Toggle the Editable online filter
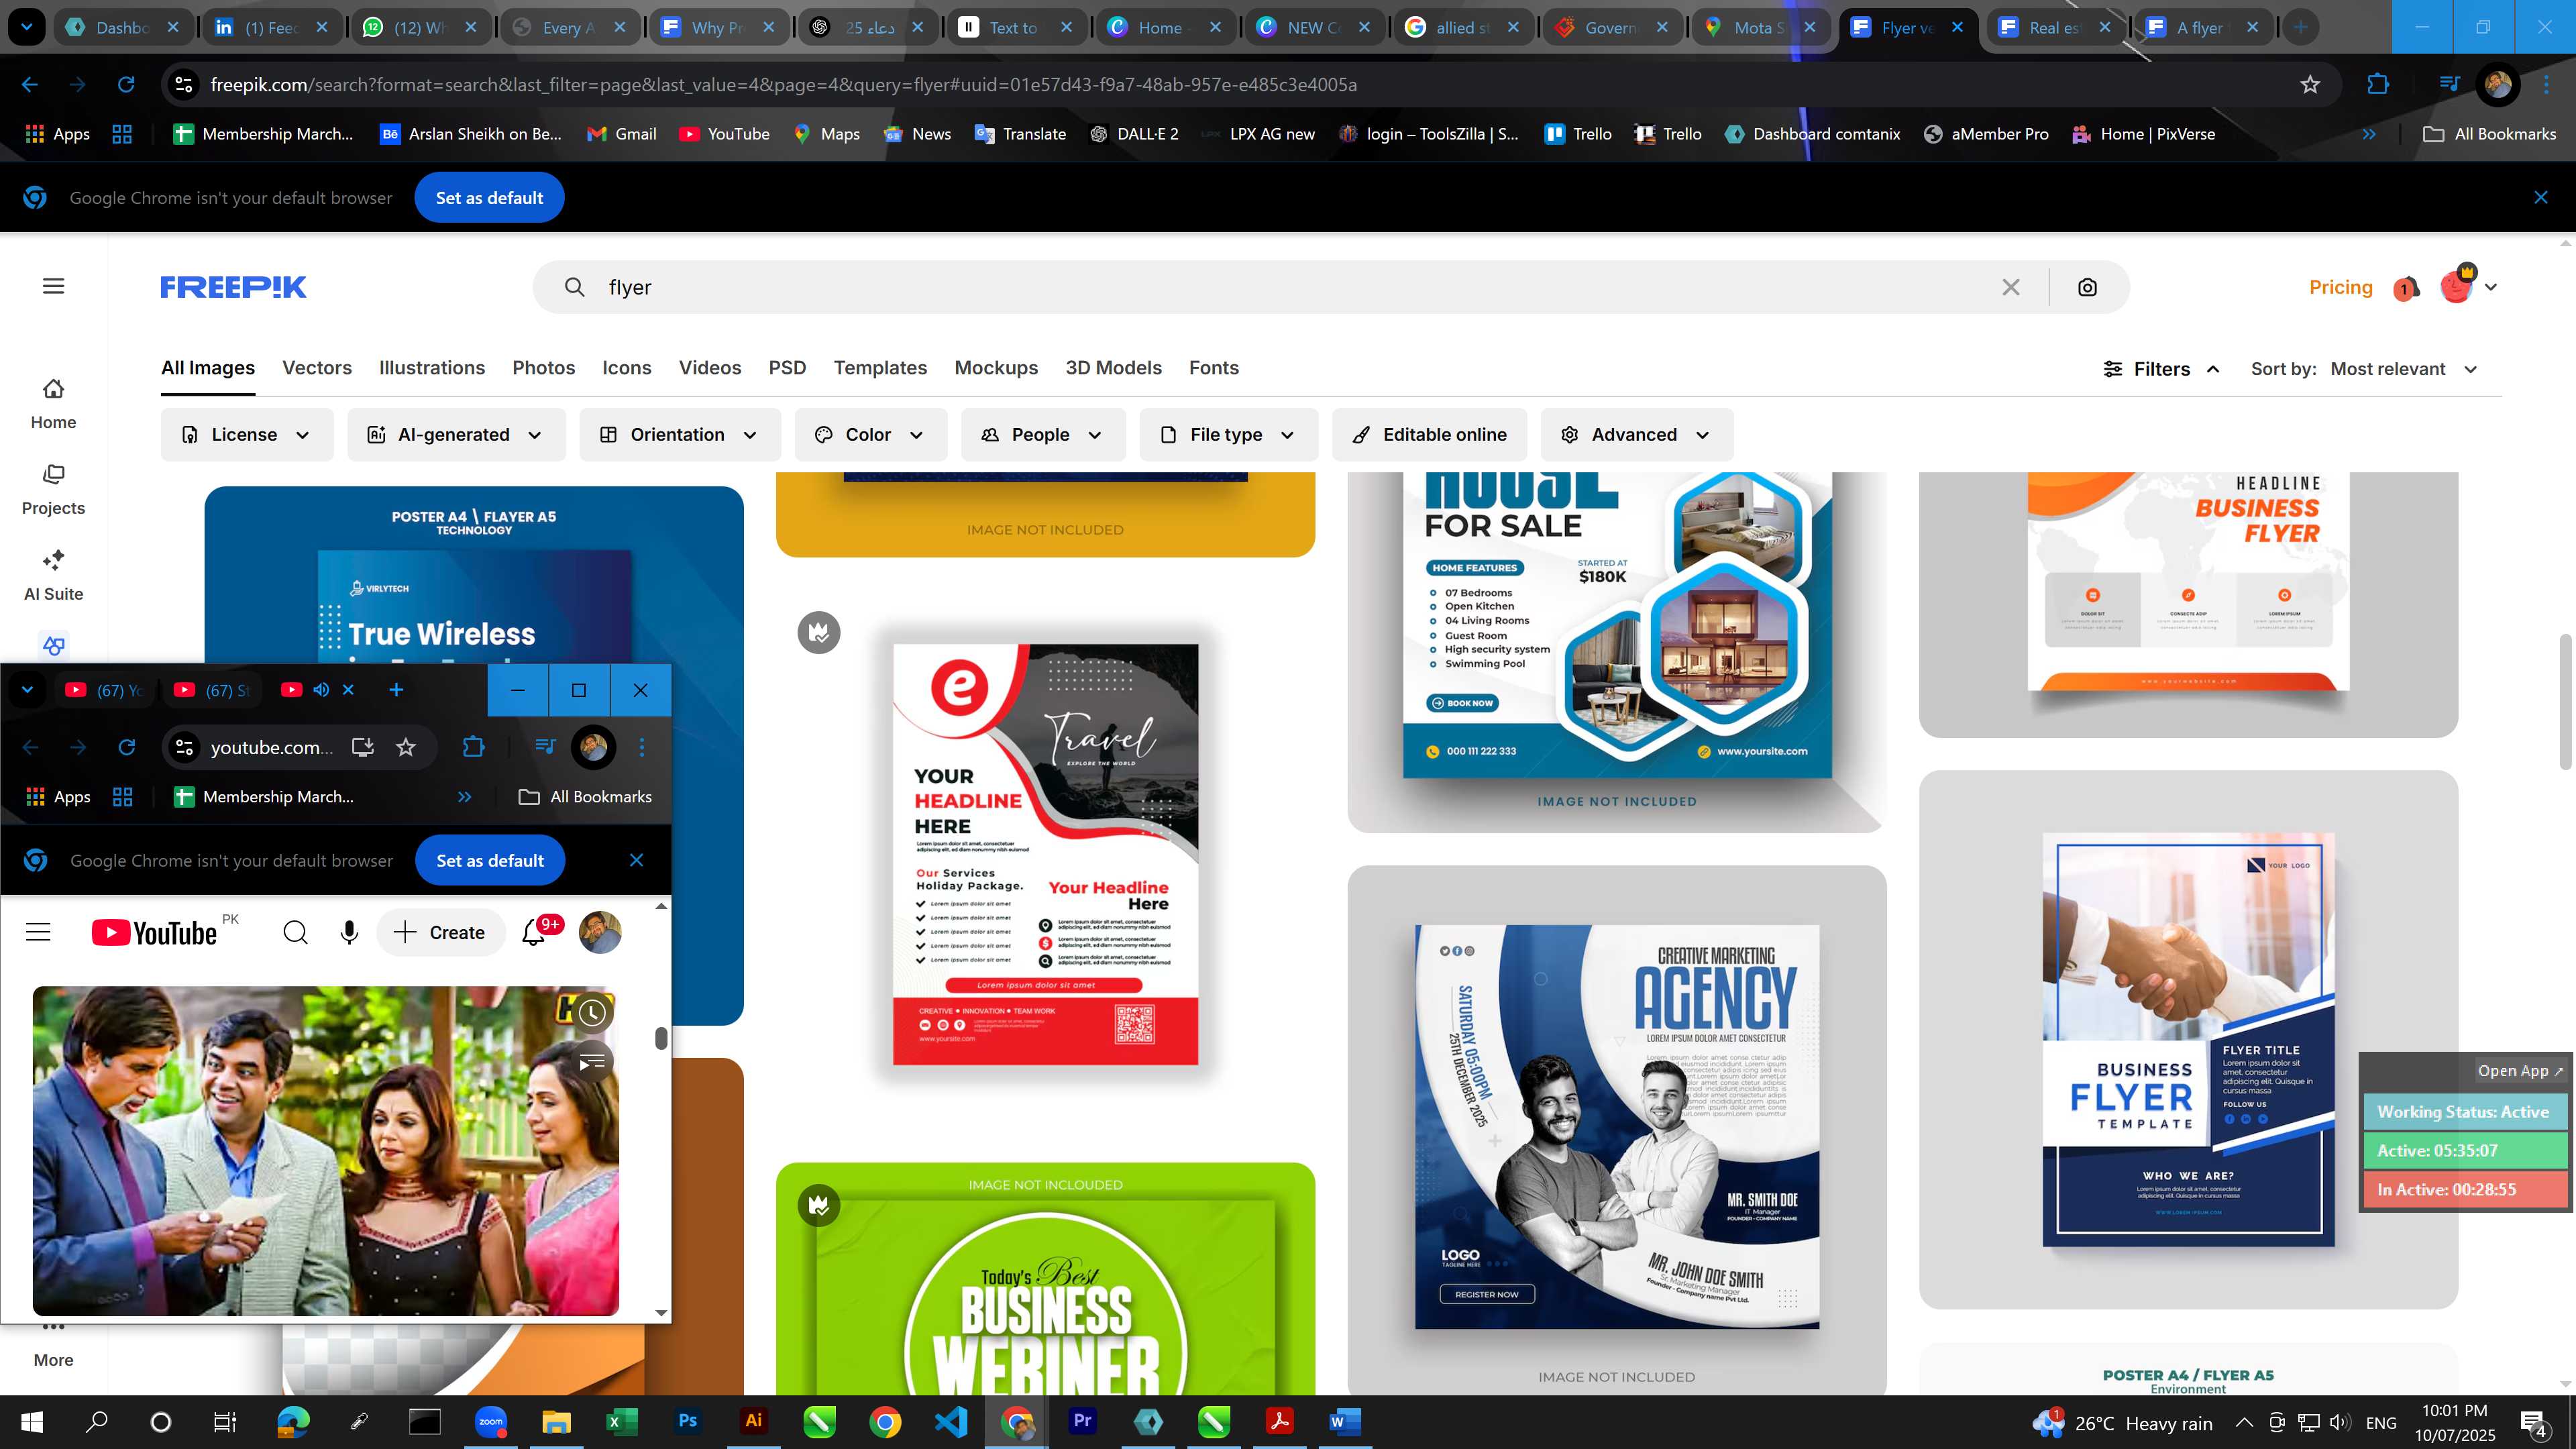The height and width of the screenshot is (1449, 2576). [1429, 435]
